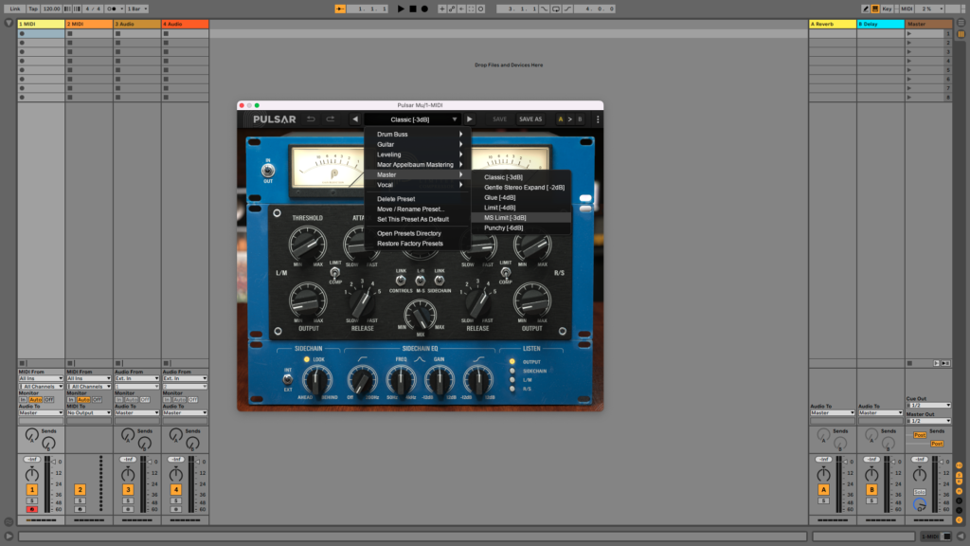Adjust the sidechain EQ GAIN knob

point(440,379)
